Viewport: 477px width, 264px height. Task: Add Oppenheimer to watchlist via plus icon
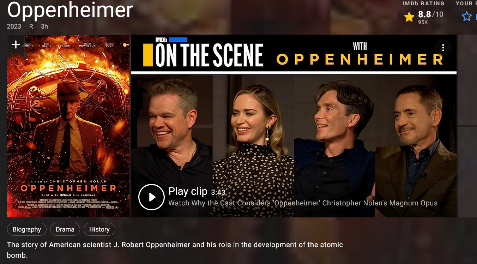pos(16,44)
